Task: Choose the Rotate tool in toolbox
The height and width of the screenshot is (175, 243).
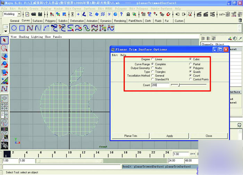Action: [4, 65]
